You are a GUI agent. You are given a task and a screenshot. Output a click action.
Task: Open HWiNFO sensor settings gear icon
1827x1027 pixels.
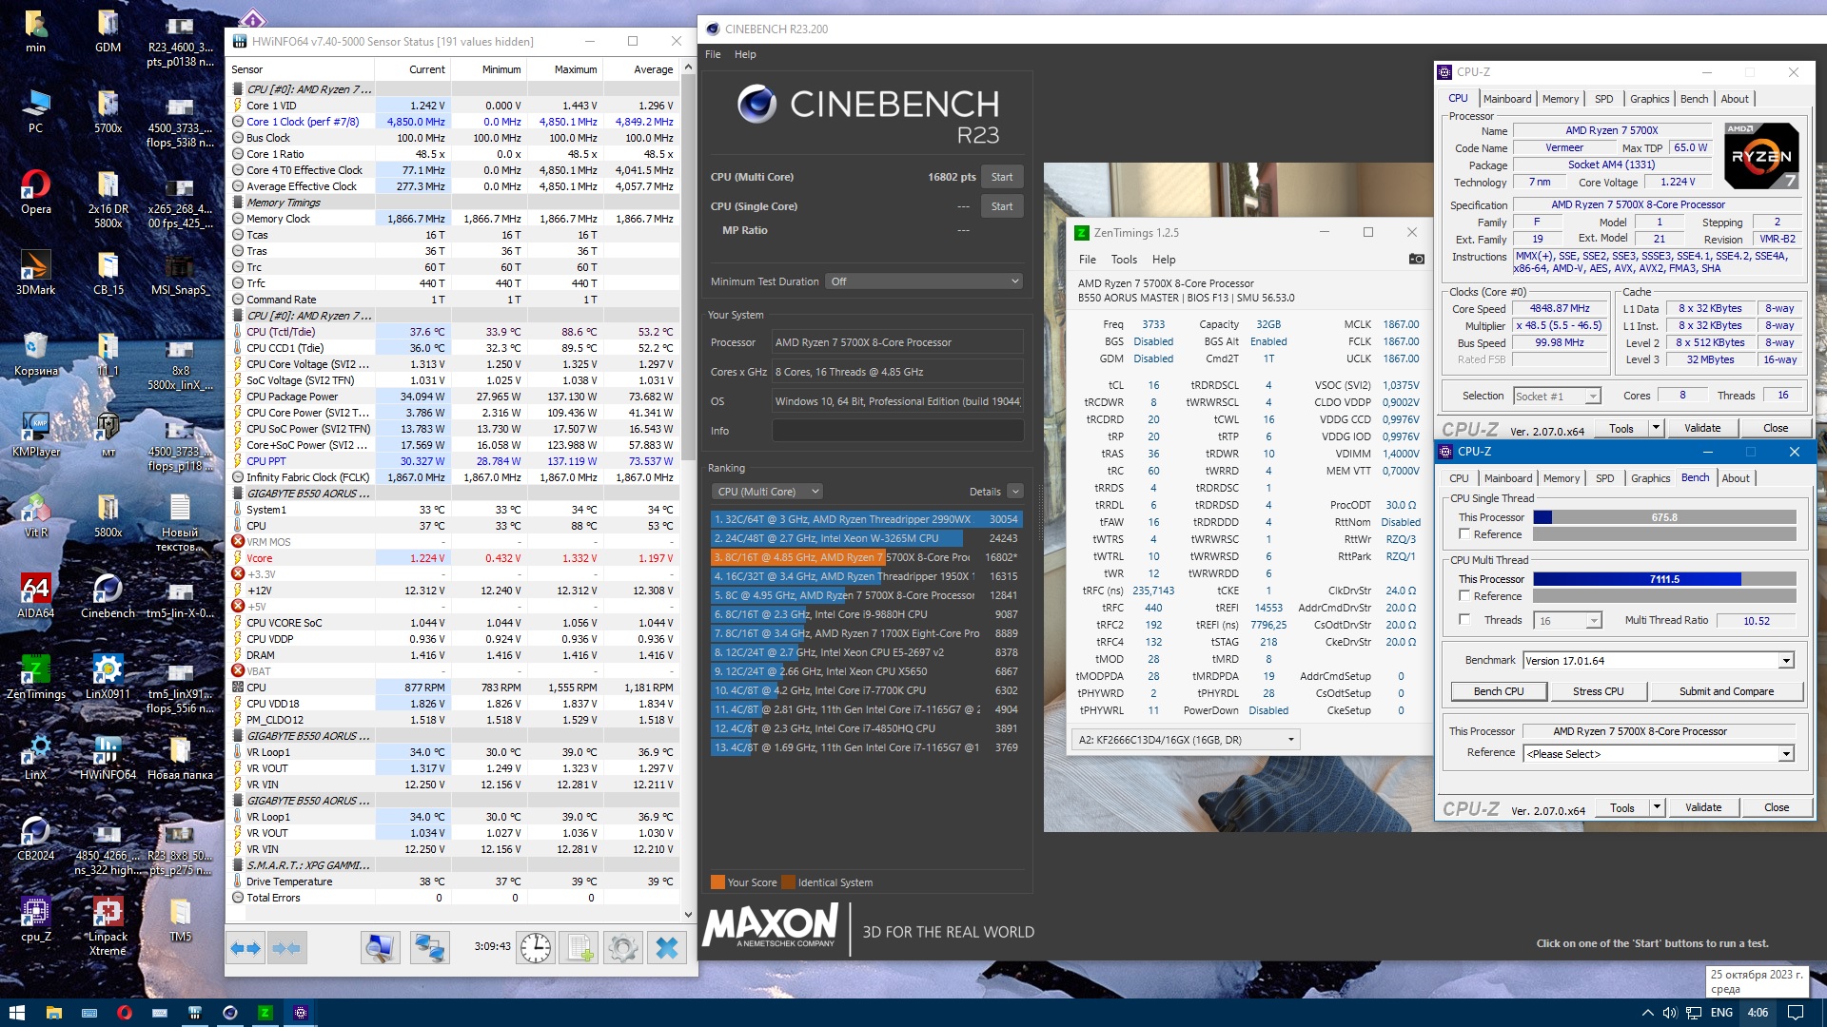click(x=623, y=947)
